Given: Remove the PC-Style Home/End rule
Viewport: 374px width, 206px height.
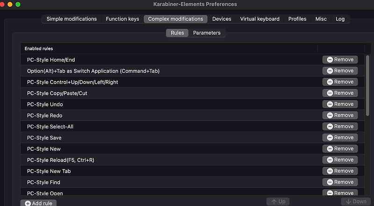Looking at the screenshot, I should 340,60.
